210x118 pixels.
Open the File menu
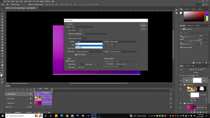[x=5, y=1]
